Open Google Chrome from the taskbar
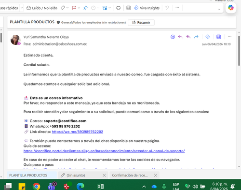Viewport: 241px width, 190px height. point(36,187)
